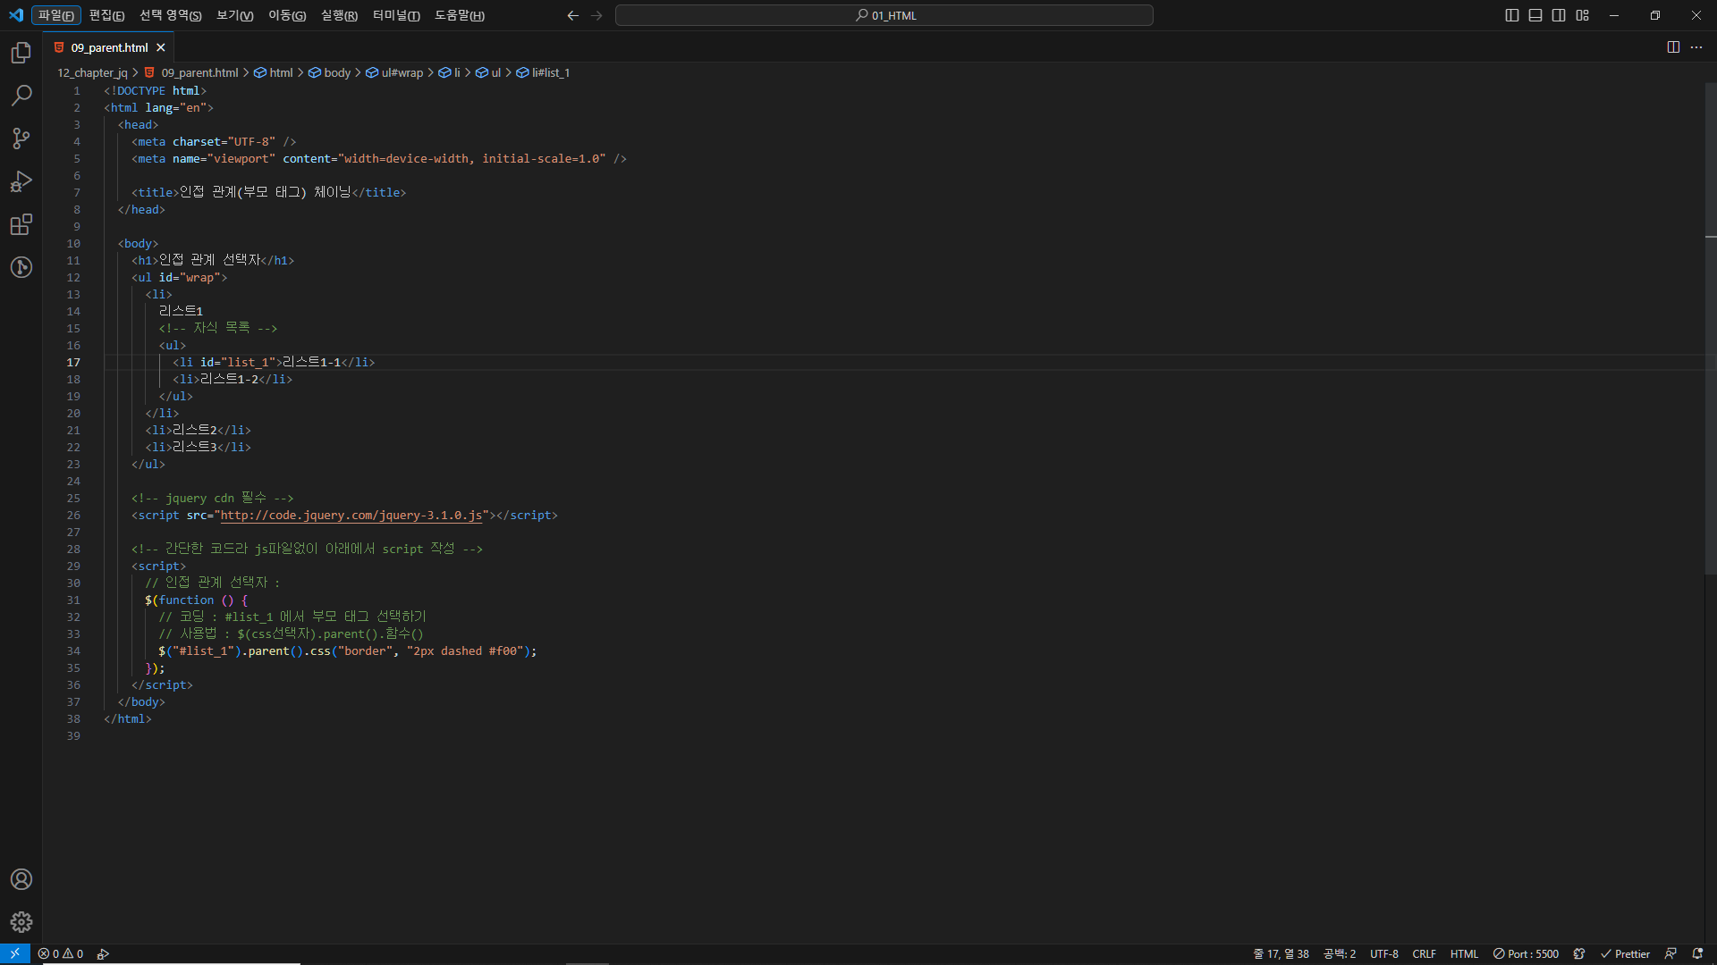Open the Manage gear icon

(21, 922)
